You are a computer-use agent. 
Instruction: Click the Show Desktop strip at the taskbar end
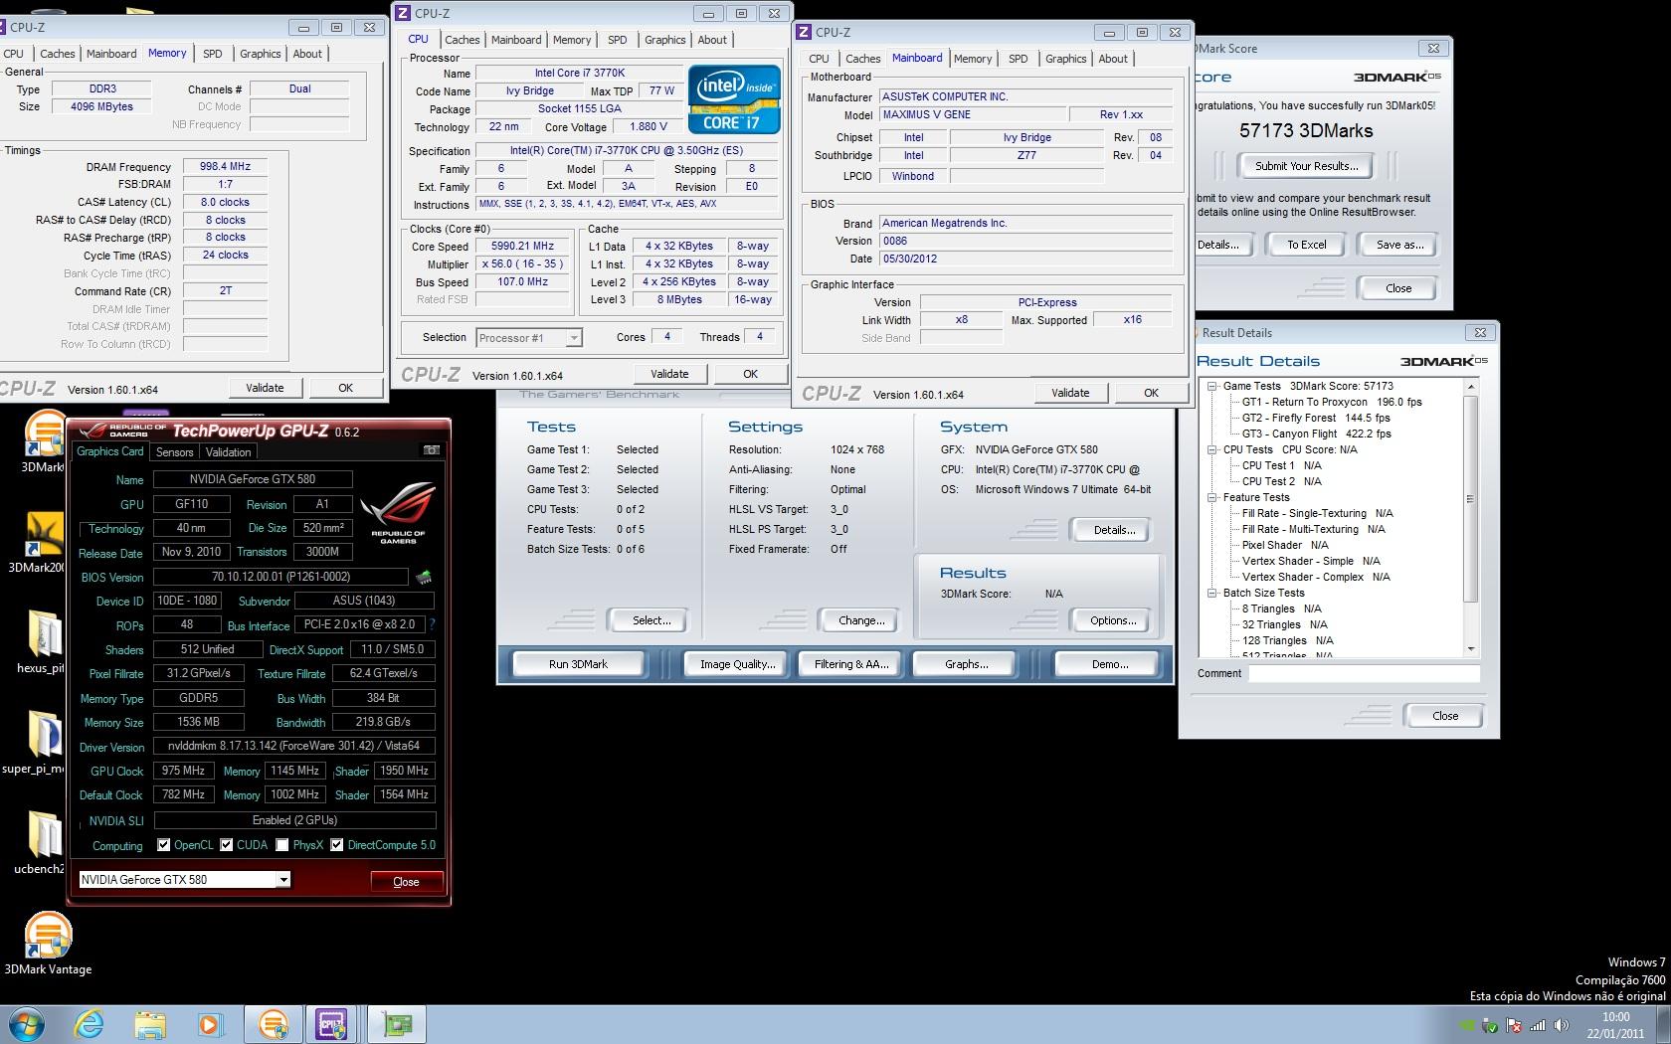pos(1664,1025)
